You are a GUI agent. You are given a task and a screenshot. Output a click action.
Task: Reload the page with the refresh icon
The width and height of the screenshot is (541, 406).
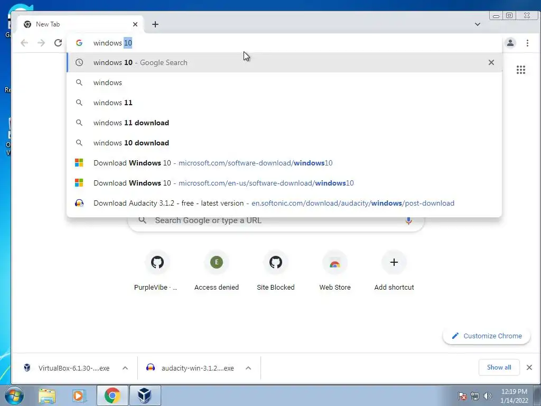(x=58, y=43)
